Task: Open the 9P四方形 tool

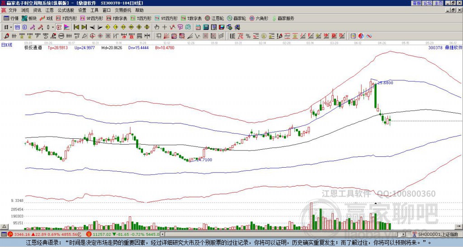Action: click(x=91, y=18)
